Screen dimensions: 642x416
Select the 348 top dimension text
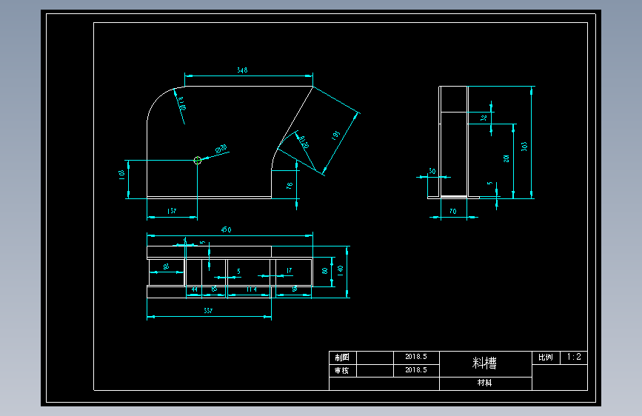pos(242,70)
